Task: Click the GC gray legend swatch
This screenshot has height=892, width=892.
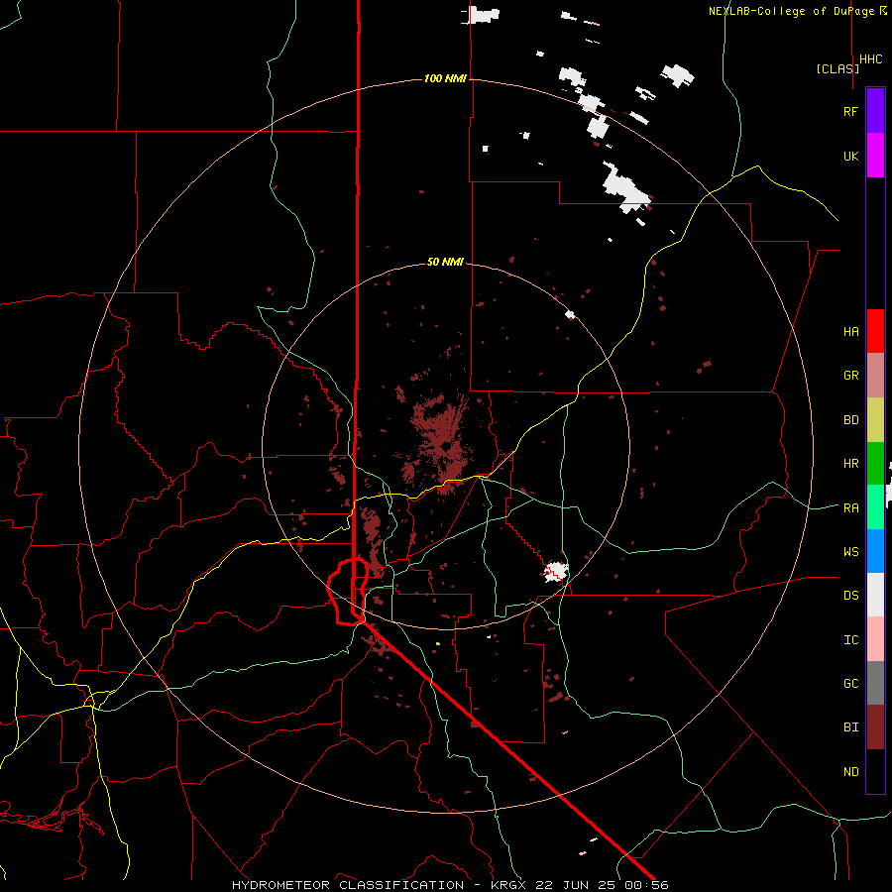Action: click(x=875, y=683)
